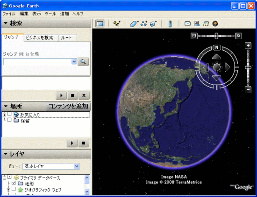Open the ツール menu

(x=50, y=14)
